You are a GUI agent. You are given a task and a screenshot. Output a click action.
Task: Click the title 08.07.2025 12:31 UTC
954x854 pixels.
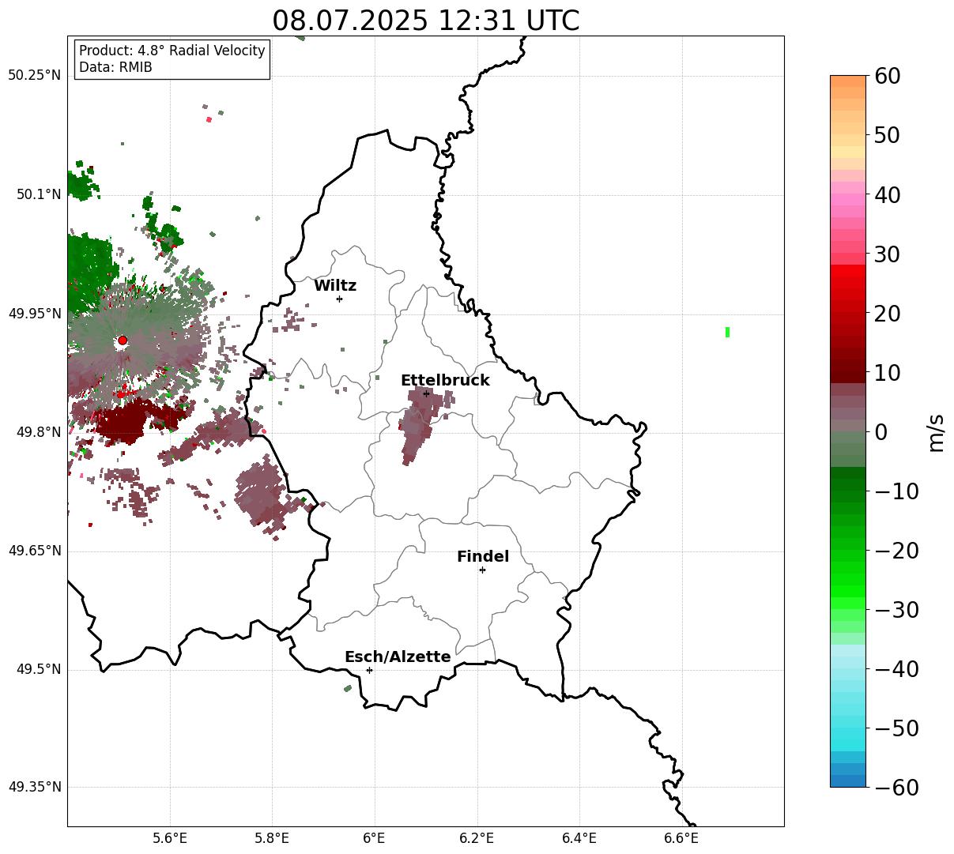(426, 21)
